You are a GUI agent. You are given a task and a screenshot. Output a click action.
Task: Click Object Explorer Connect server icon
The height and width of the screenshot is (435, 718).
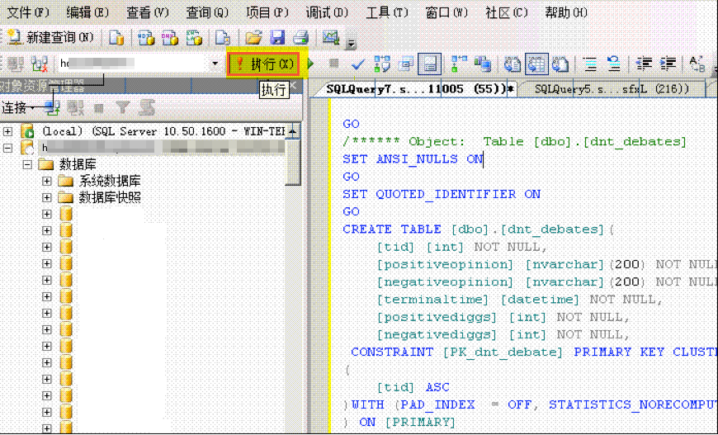click(52, 108)
